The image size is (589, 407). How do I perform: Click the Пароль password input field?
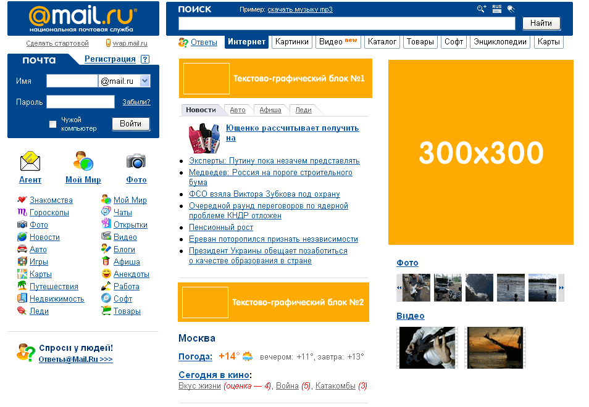(x=80, y=102)
